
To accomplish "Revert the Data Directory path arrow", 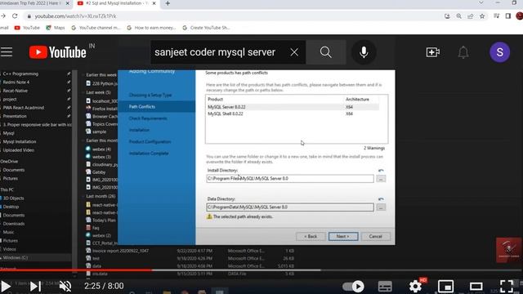I will point(381,199).
